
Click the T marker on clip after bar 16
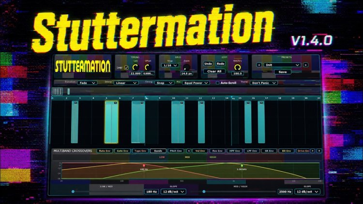(x=262, y=102)
